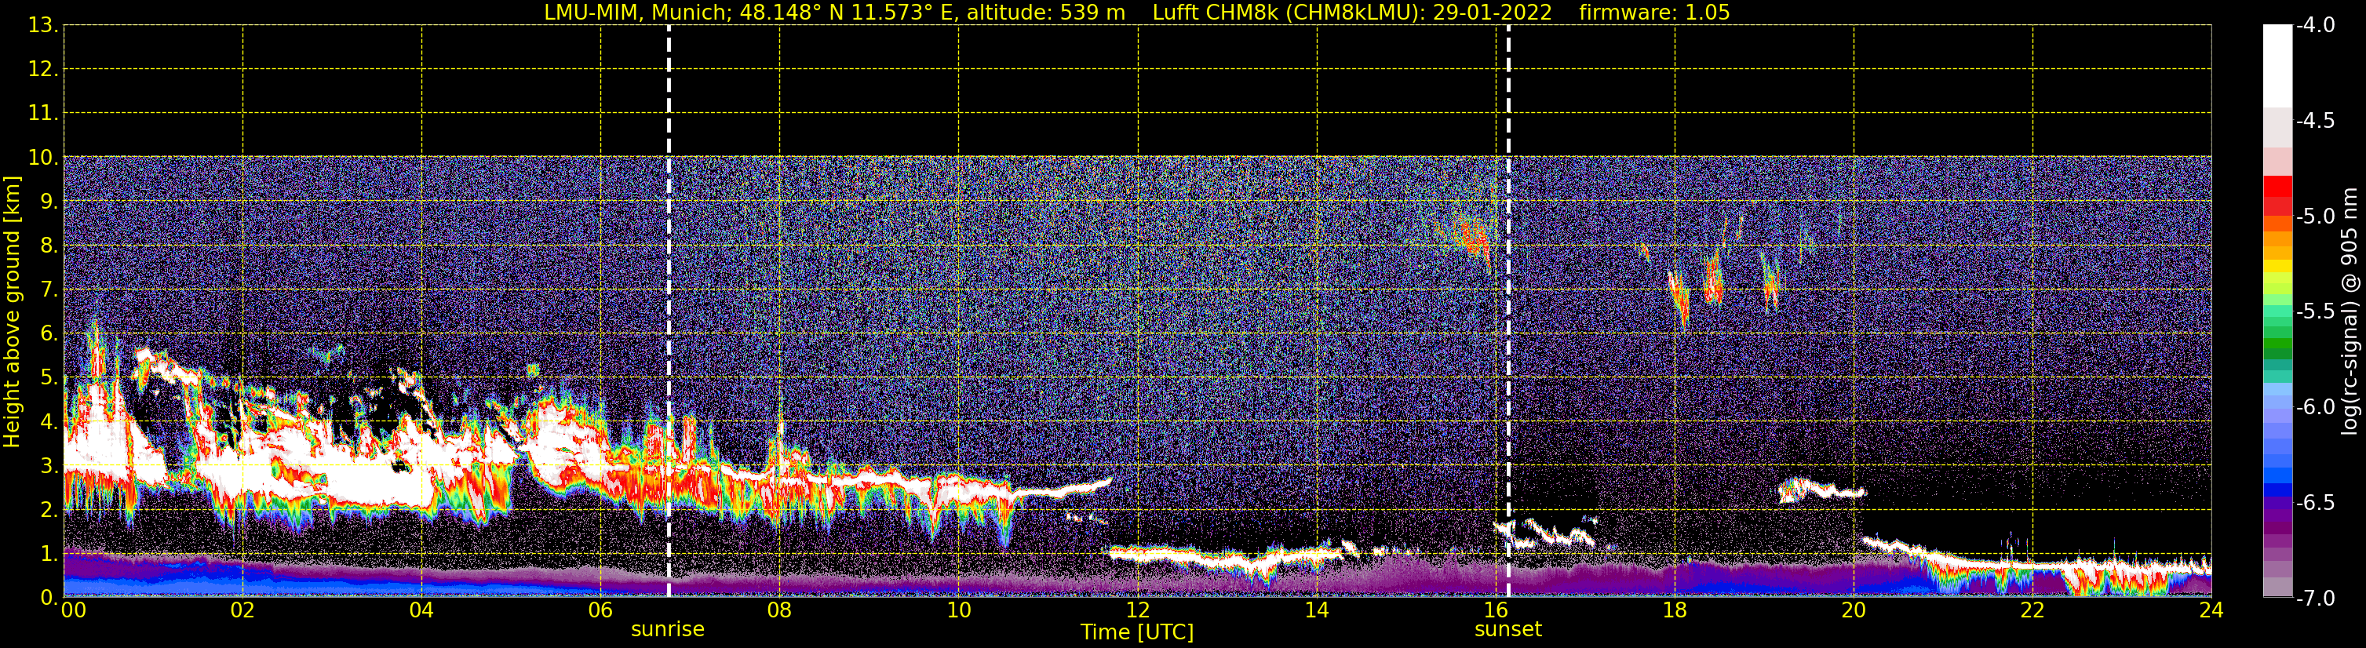Click the 6 km tick on the height axis
Screen dimensions: 2366x648
[49, 334]
